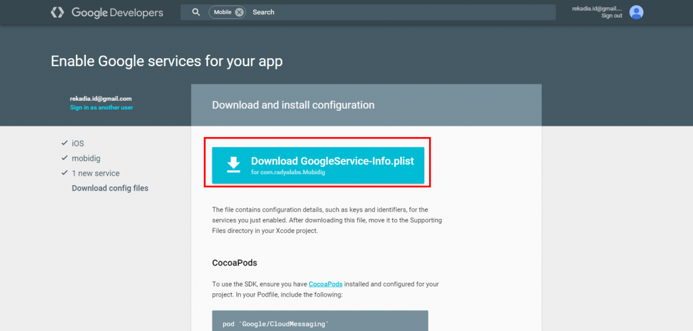The image size is (693, 331).
Task: Click the magnifier search icon
Action: (x=196, y=12)
